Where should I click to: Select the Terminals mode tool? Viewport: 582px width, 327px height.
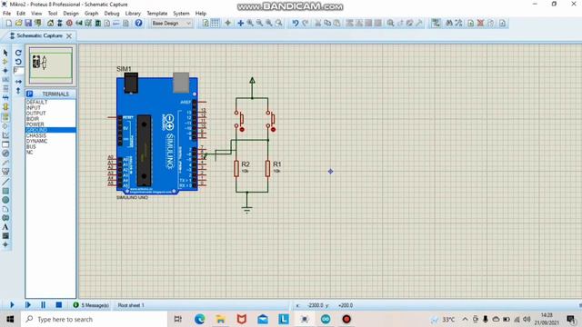pyautogui.click(x=5, y=117)
